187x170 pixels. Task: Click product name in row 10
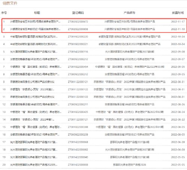pyautogui.click(x=129, y=89)
